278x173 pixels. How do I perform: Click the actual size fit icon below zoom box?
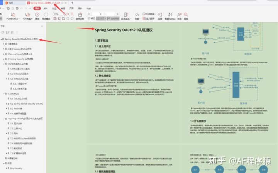[55, 19]
